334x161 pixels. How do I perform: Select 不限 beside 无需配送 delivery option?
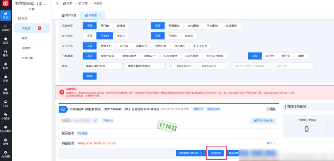[x=158, y=26]
